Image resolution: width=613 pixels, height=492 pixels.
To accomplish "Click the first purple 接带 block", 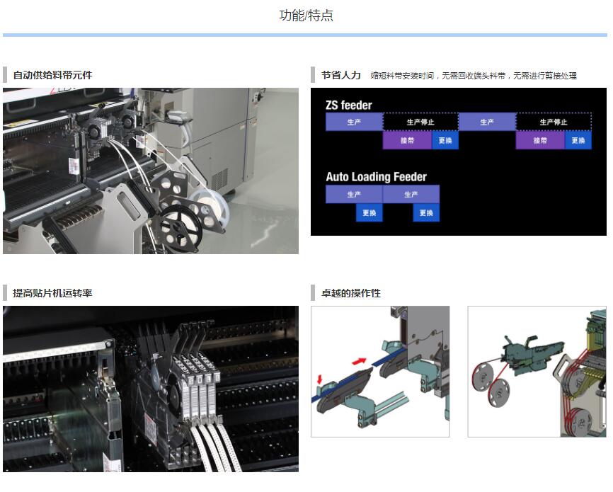I will point(407,140).
